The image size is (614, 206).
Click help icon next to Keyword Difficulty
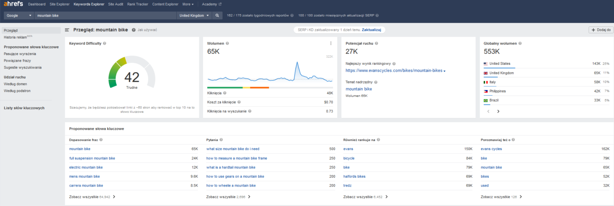point(104,43)
